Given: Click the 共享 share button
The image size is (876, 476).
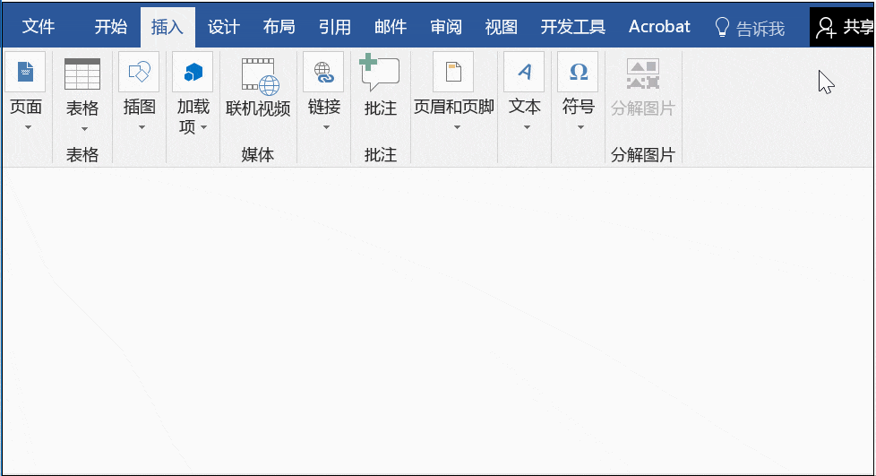Looking at the screenshot, I should [844, 27].
